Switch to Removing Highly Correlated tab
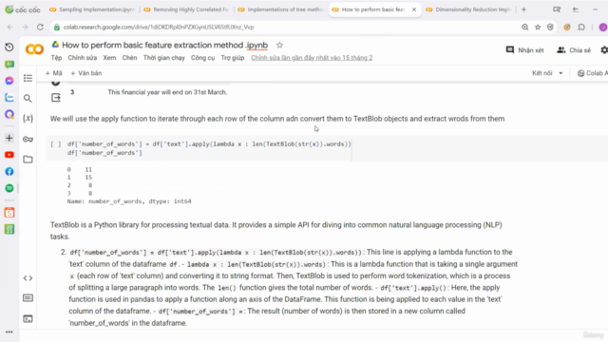This screenshot has height=342, width=608. pyautogui.click(x=187, y=9)
